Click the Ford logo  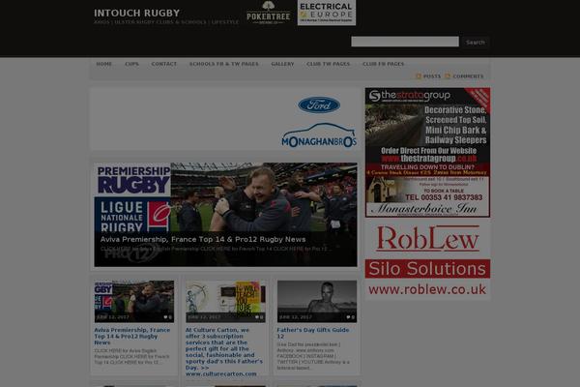click(319, 105)
